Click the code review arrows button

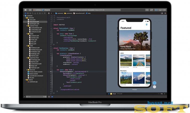point(151,10)
